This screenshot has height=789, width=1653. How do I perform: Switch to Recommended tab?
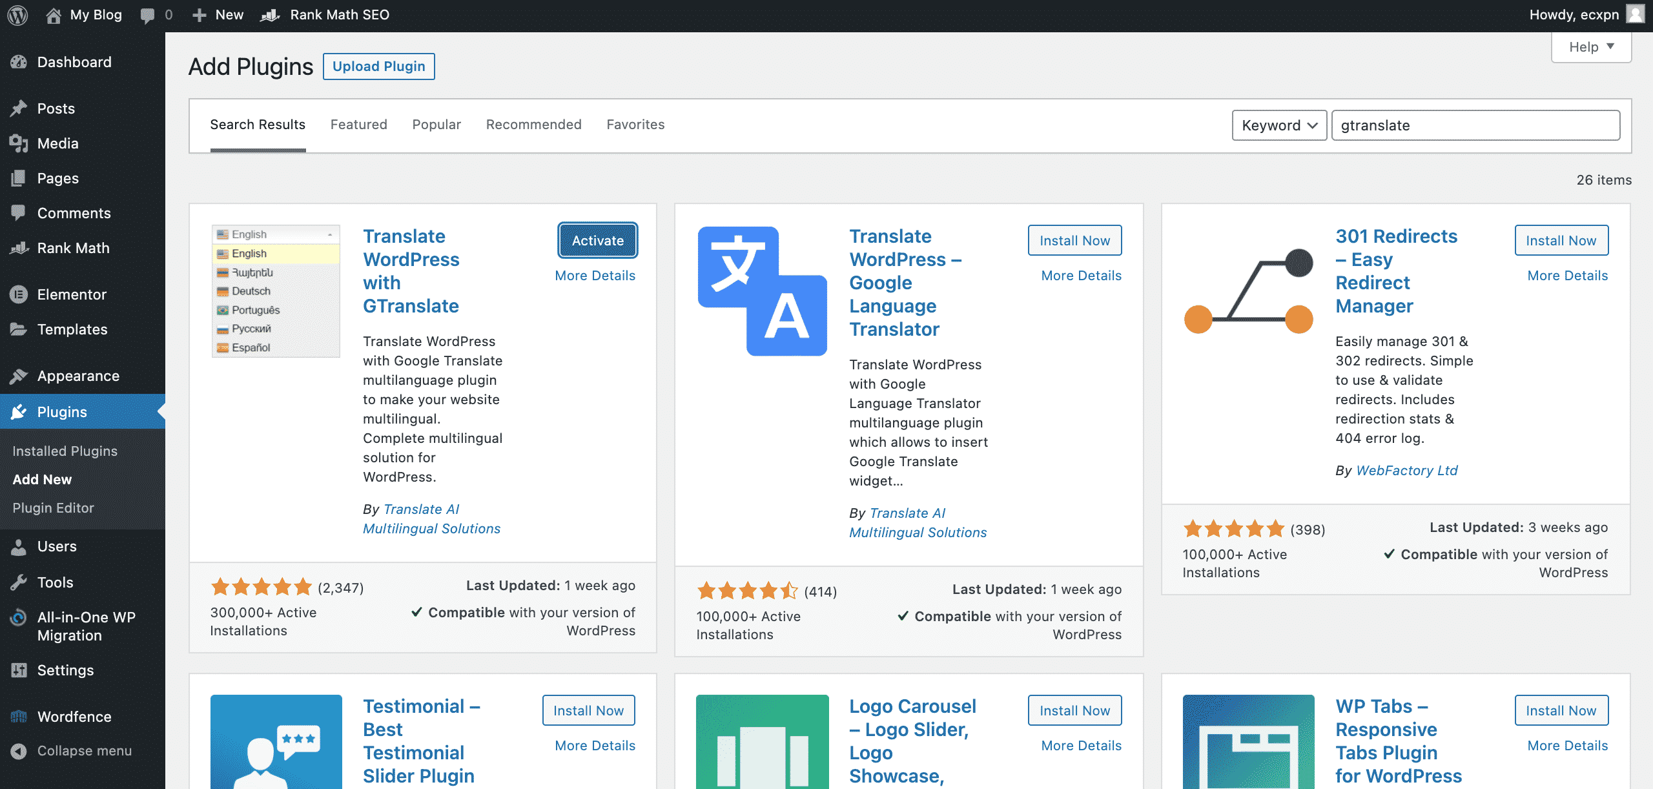pyautogui.click(x=533, y=125)
